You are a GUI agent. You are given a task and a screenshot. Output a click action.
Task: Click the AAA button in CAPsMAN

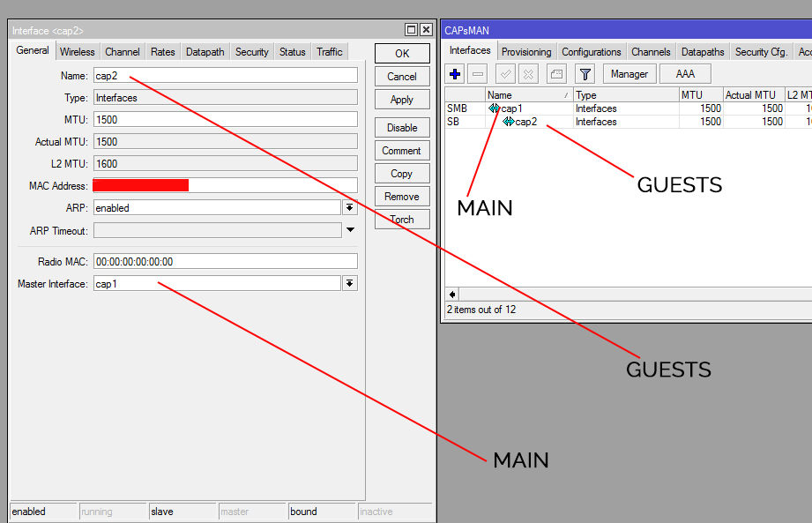click(x=685, y=74)
